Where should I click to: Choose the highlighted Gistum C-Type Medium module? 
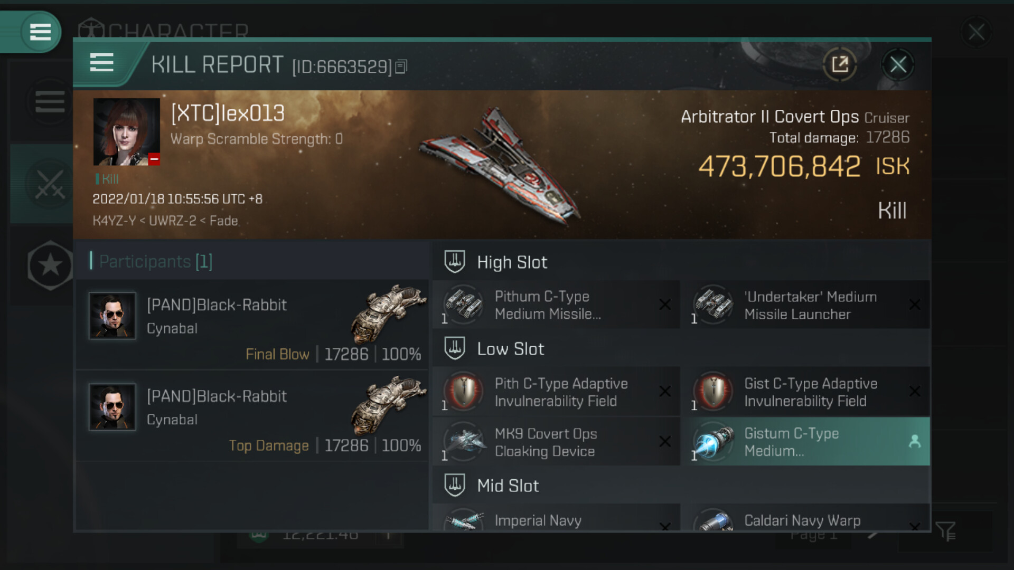[806, 442]
